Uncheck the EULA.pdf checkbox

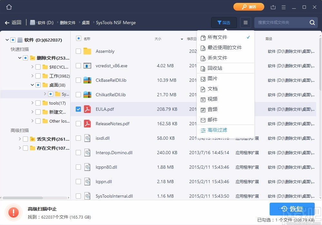point(78,109)
